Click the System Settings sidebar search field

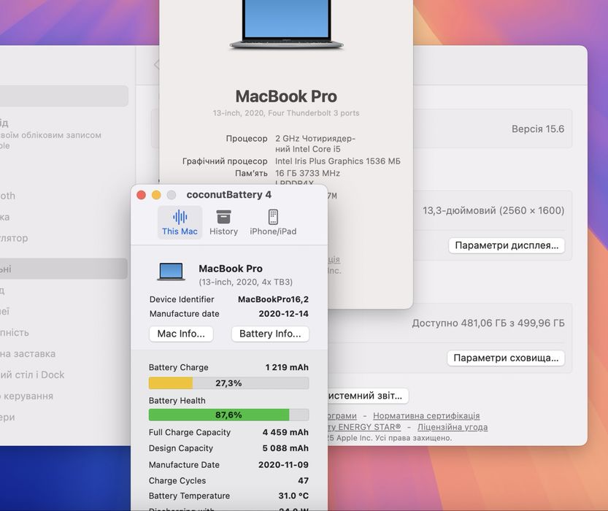pyautogui.click(x=64, y=96)
